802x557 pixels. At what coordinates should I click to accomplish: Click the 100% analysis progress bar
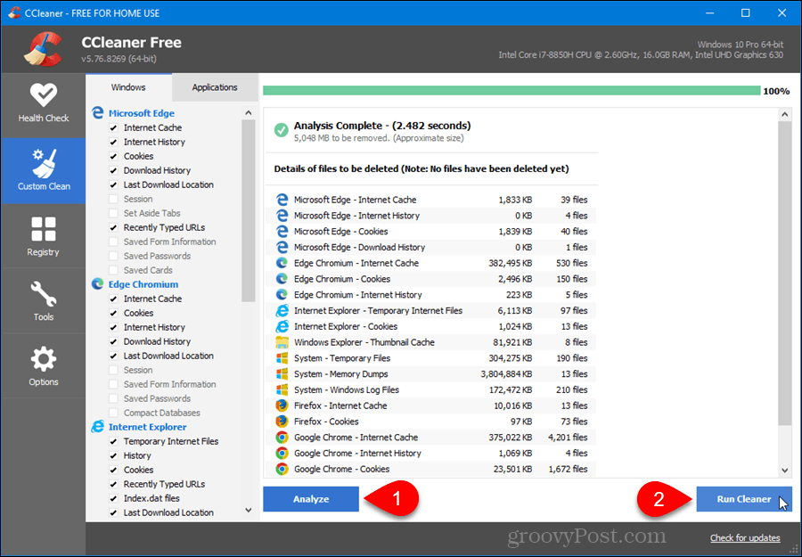coord(511,91)
